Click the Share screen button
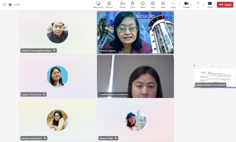236x142 pixels. pyautogui.click(x=210, y=5)
